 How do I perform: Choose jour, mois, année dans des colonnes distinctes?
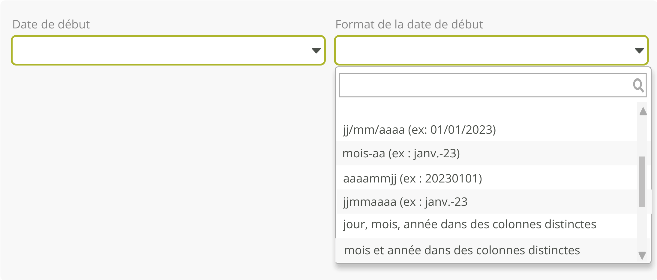(469, 224)
